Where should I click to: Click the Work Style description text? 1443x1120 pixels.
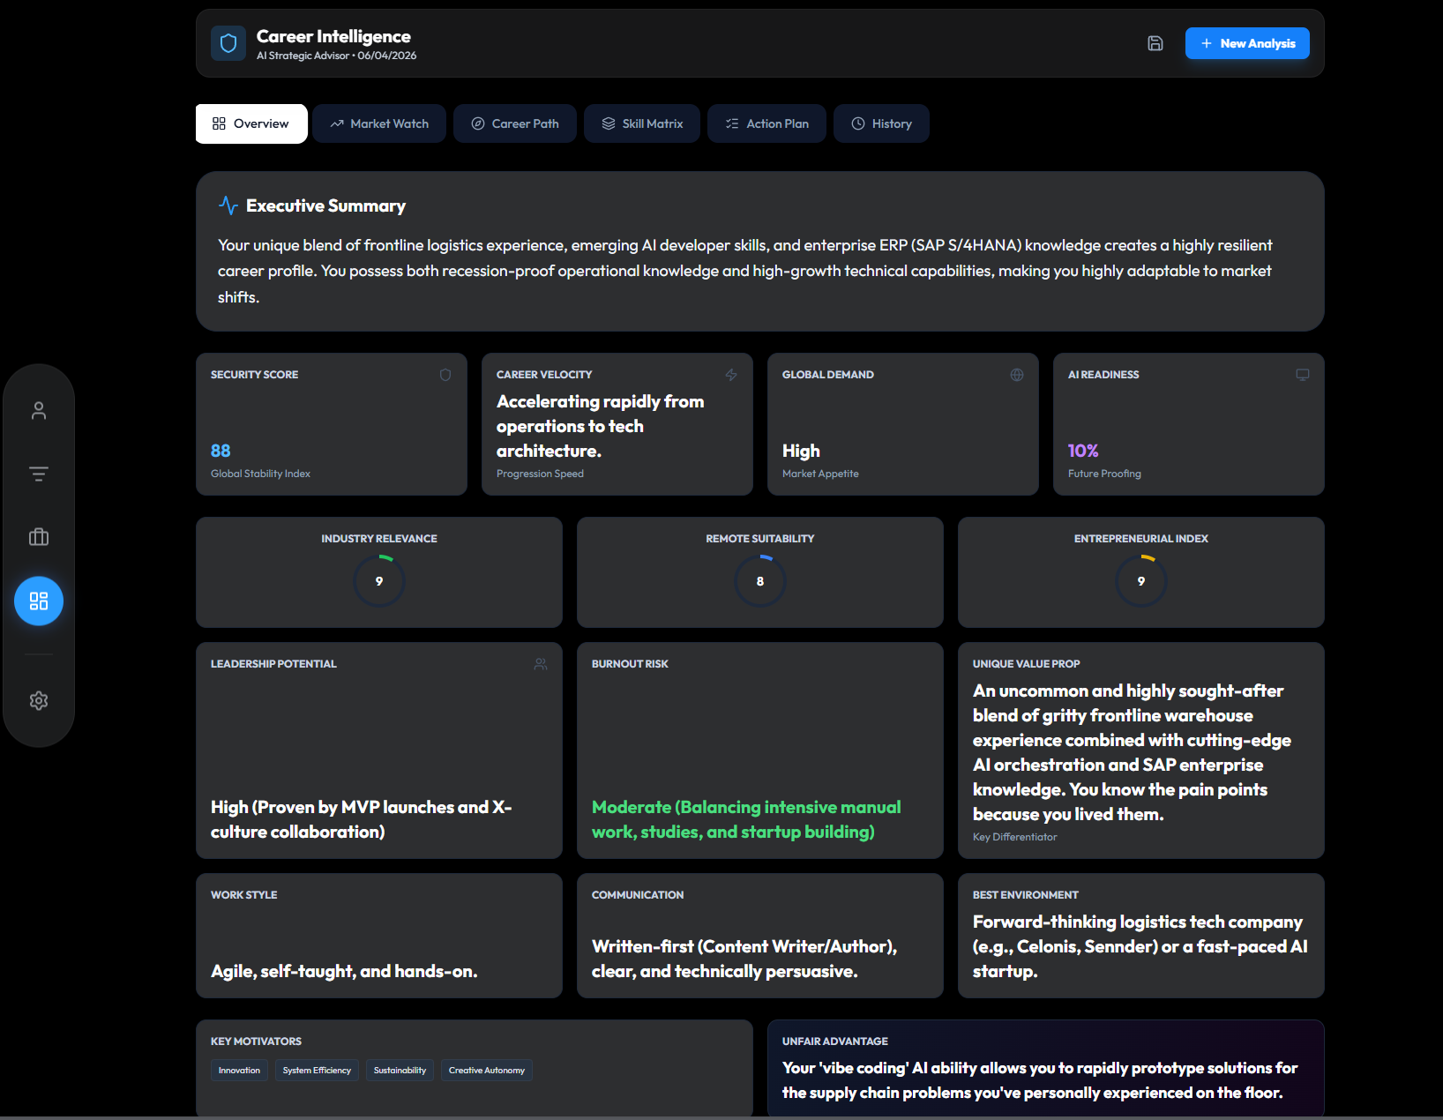(344, 971)
